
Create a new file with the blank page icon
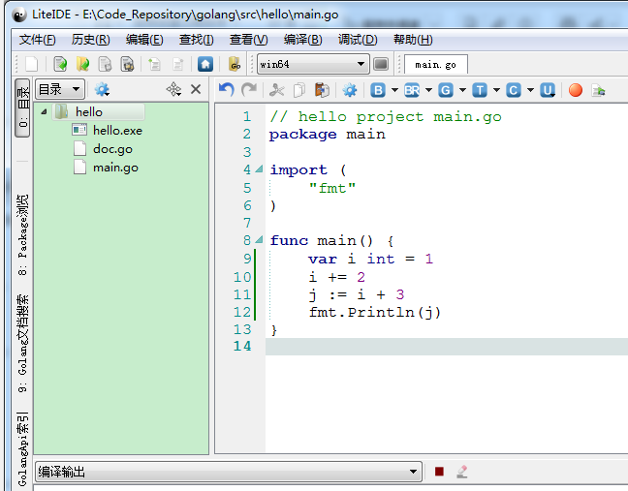point(32,64)
